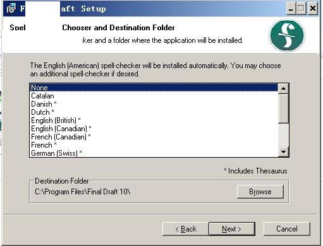Select Catalan spell-checker
Screen dimensions: 323x246
click(154, 96)
